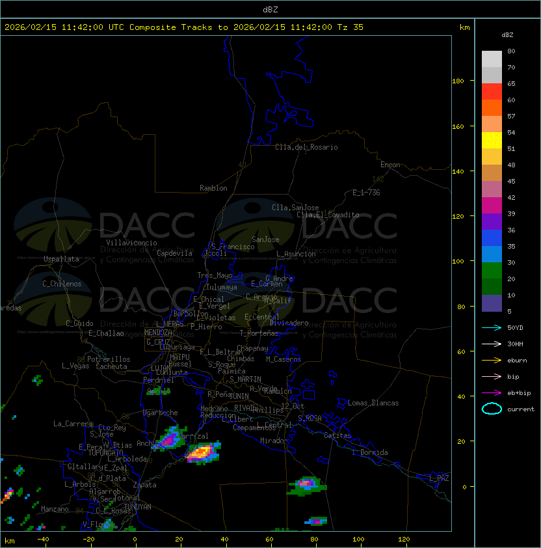Click the yellow eburn arrow legend icon

(x=492, y=360)
